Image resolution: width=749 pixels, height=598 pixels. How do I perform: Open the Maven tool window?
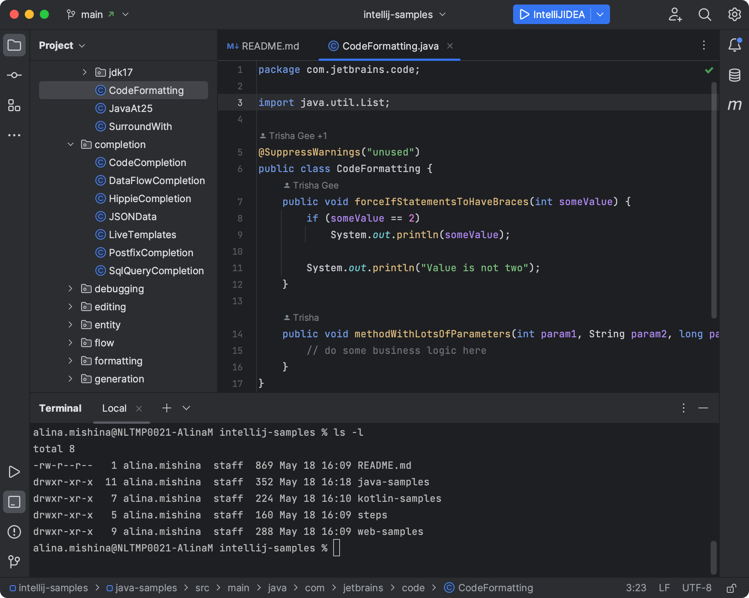[x=735, y=106]
